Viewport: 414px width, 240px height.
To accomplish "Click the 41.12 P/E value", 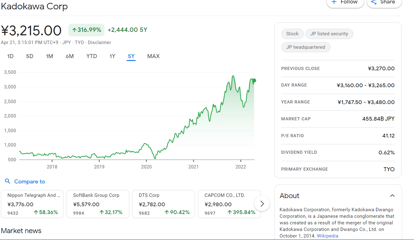I will click(388, 136).
